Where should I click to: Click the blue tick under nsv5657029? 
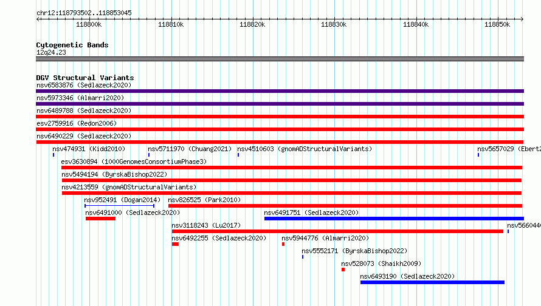(478, 155)
